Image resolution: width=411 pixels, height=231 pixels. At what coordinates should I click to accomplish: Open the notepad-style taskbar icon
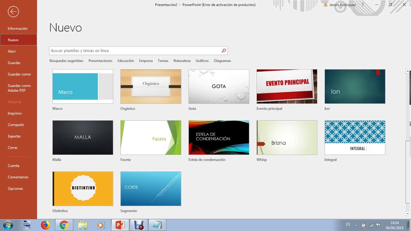[157, 225]
